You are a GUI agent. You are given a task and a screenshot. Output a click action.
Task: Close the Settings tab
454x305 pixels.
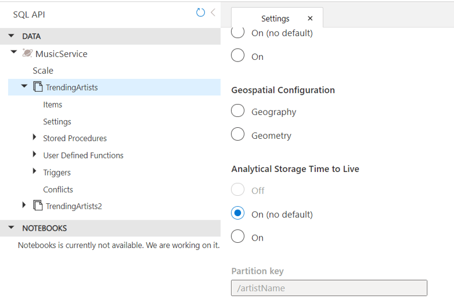[x=310, y=19]
